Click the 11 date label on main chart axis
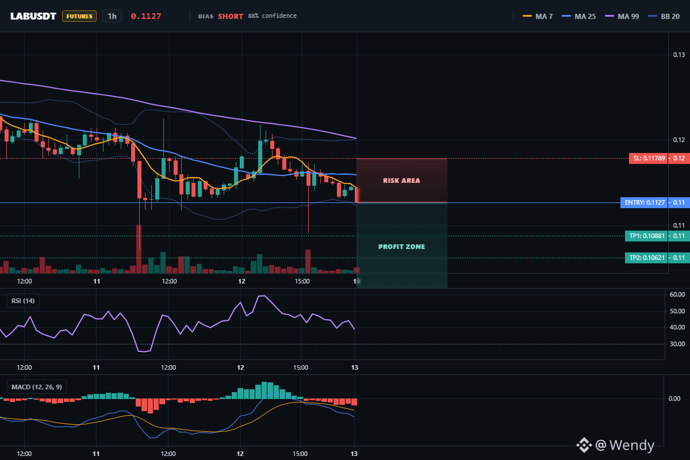The height and width of the screenshot is (460, 690). [97, 281]
